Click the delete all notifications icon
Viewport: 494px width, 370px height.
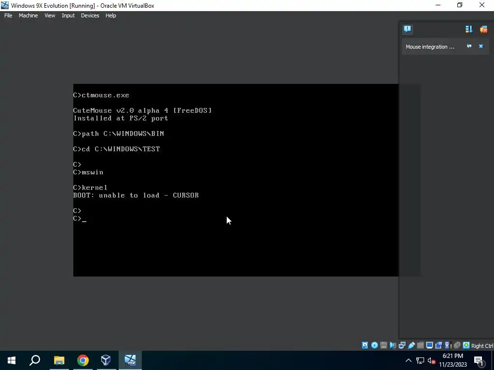click(483, 29)
